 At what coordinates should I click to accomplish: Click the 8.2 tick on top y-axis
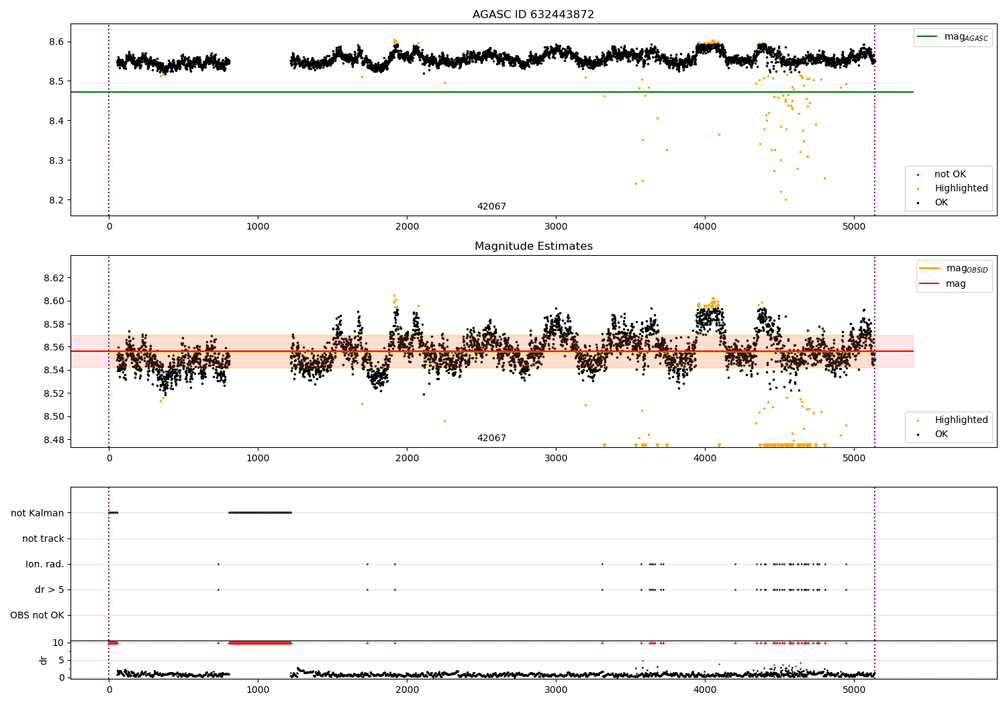[56, 200]
